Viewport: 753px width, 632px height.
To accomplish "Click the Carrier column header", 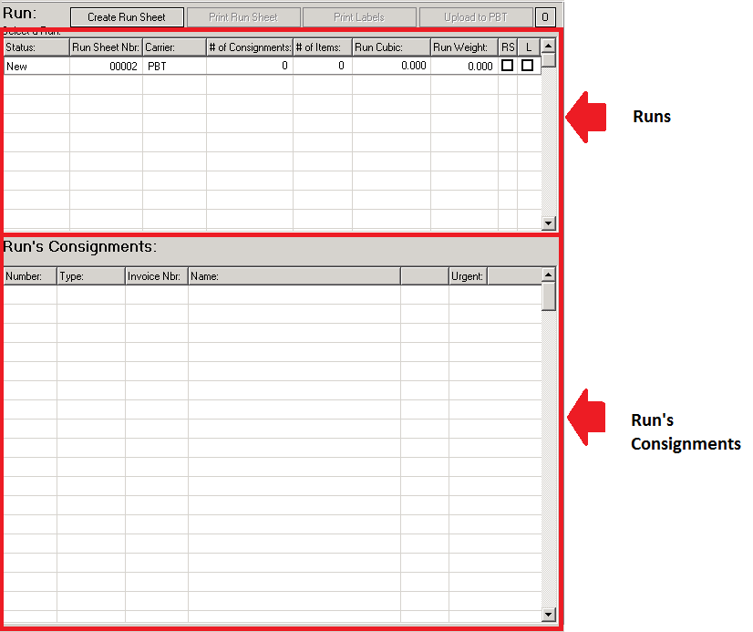I will (x=175, y=47).
